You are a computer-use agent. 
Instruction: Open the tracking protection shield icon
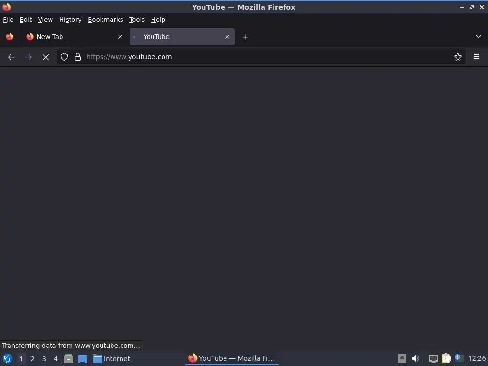click(x=64, y=57)
